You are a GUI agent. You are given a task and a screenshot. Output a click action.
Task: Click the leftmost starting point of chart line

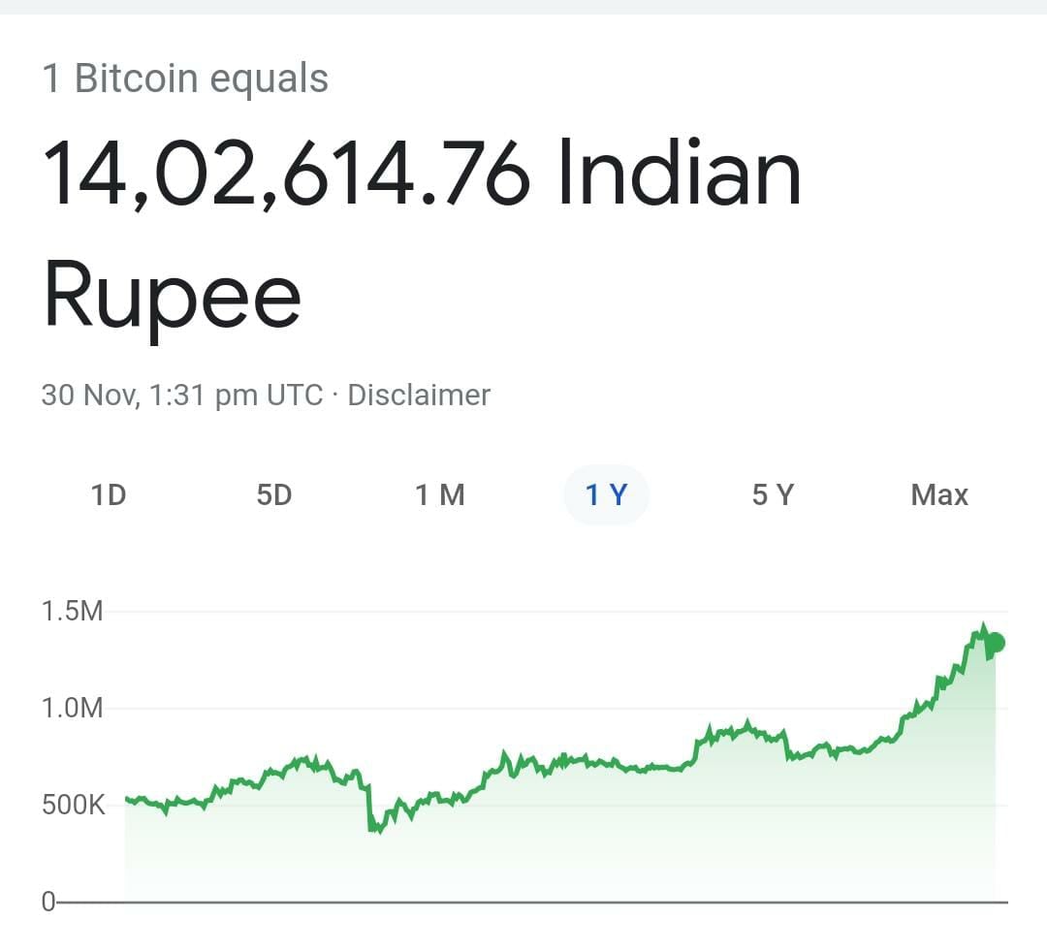coord(127,799)
